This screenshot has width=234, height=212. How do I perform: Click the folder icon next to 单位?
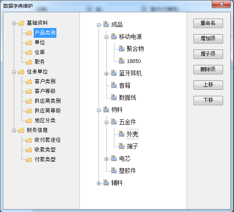click(x=29, y=43)
